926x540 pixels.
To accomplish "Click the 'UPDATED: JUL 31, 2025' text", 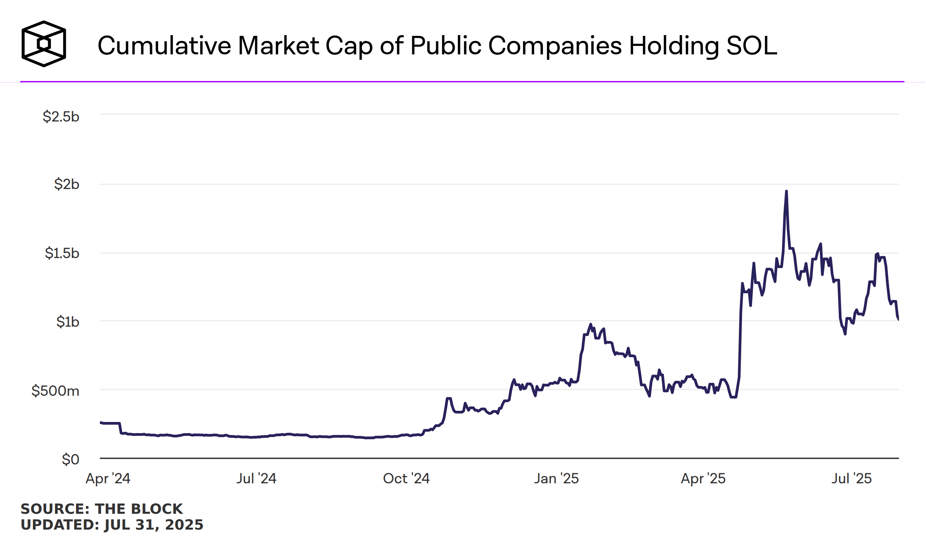I will pyautogui.click(x=112, y=525).
